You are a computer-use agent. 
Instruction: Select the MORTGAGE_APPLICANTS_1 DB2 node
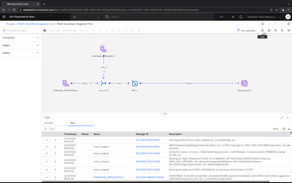coord(103,49)
